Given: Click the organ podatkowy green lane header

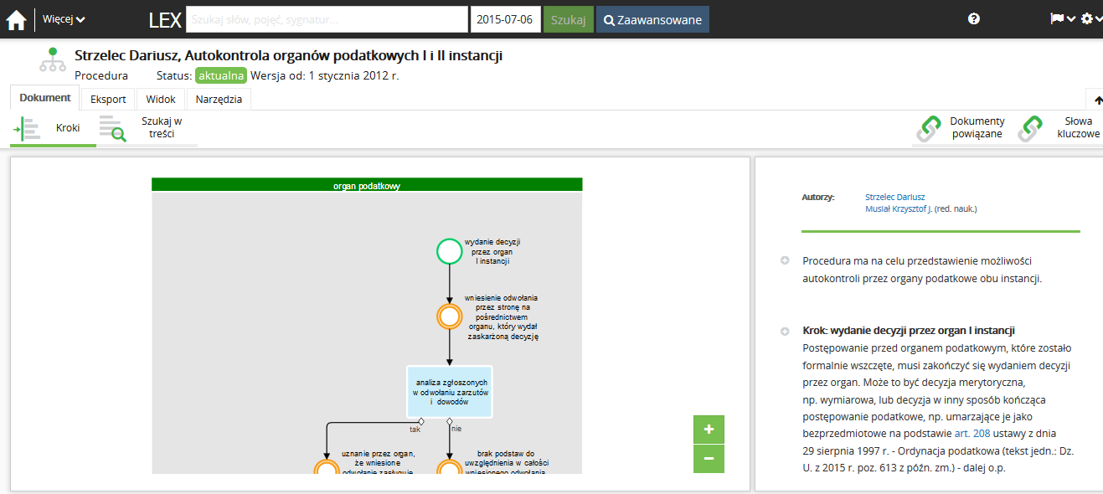Looking at the screenshot, I should tap(367, 185).
